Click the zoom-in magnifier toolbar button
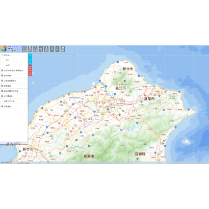 coord(52,49)
